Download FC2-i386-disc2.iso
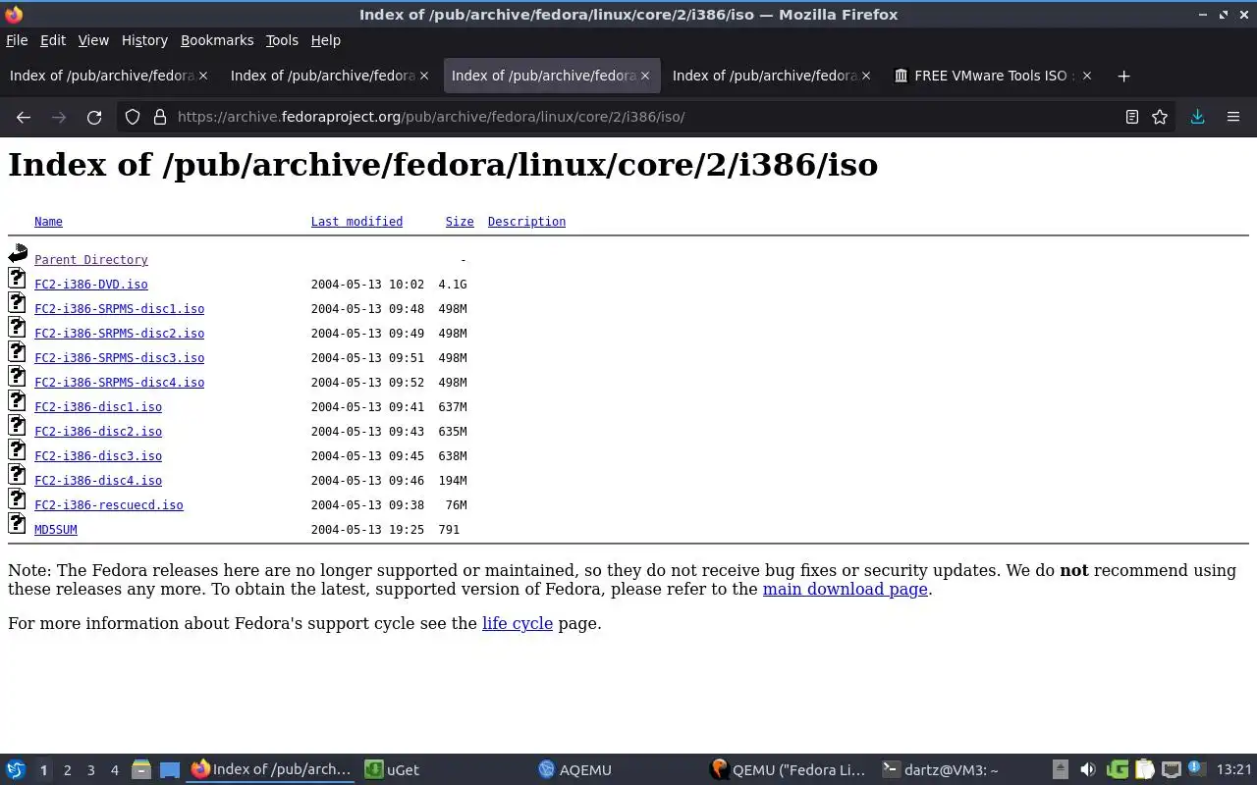 pyautogui.click(x=98, y=432)
